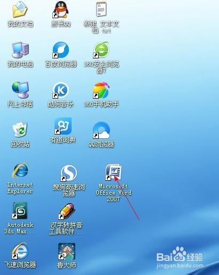Select the 新建 文本文档.txt file icon
Viewport: 219px width, 275px height.
pyautogui.click(x=101, y=9)
